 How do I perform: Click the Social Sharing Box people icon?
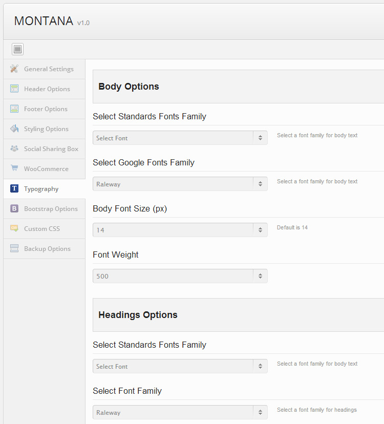(x=14, y=149)
